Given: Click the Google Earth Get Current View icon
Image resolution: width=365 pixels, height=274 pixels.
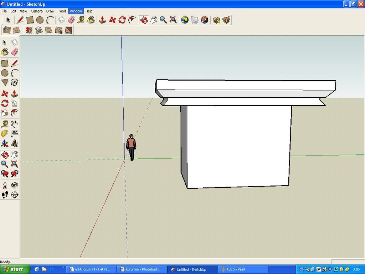Looking at the screenshot, I should point(185,20).
